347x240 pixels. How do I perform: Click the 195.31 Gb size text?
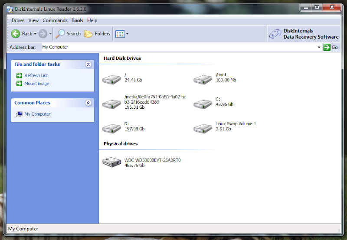click(x=134, y=107)
